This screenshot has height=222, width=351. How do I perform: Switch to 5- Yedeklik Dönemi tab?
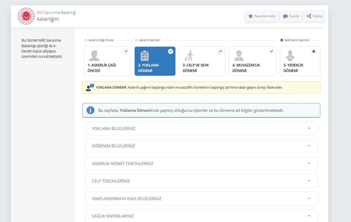(300, 61)
